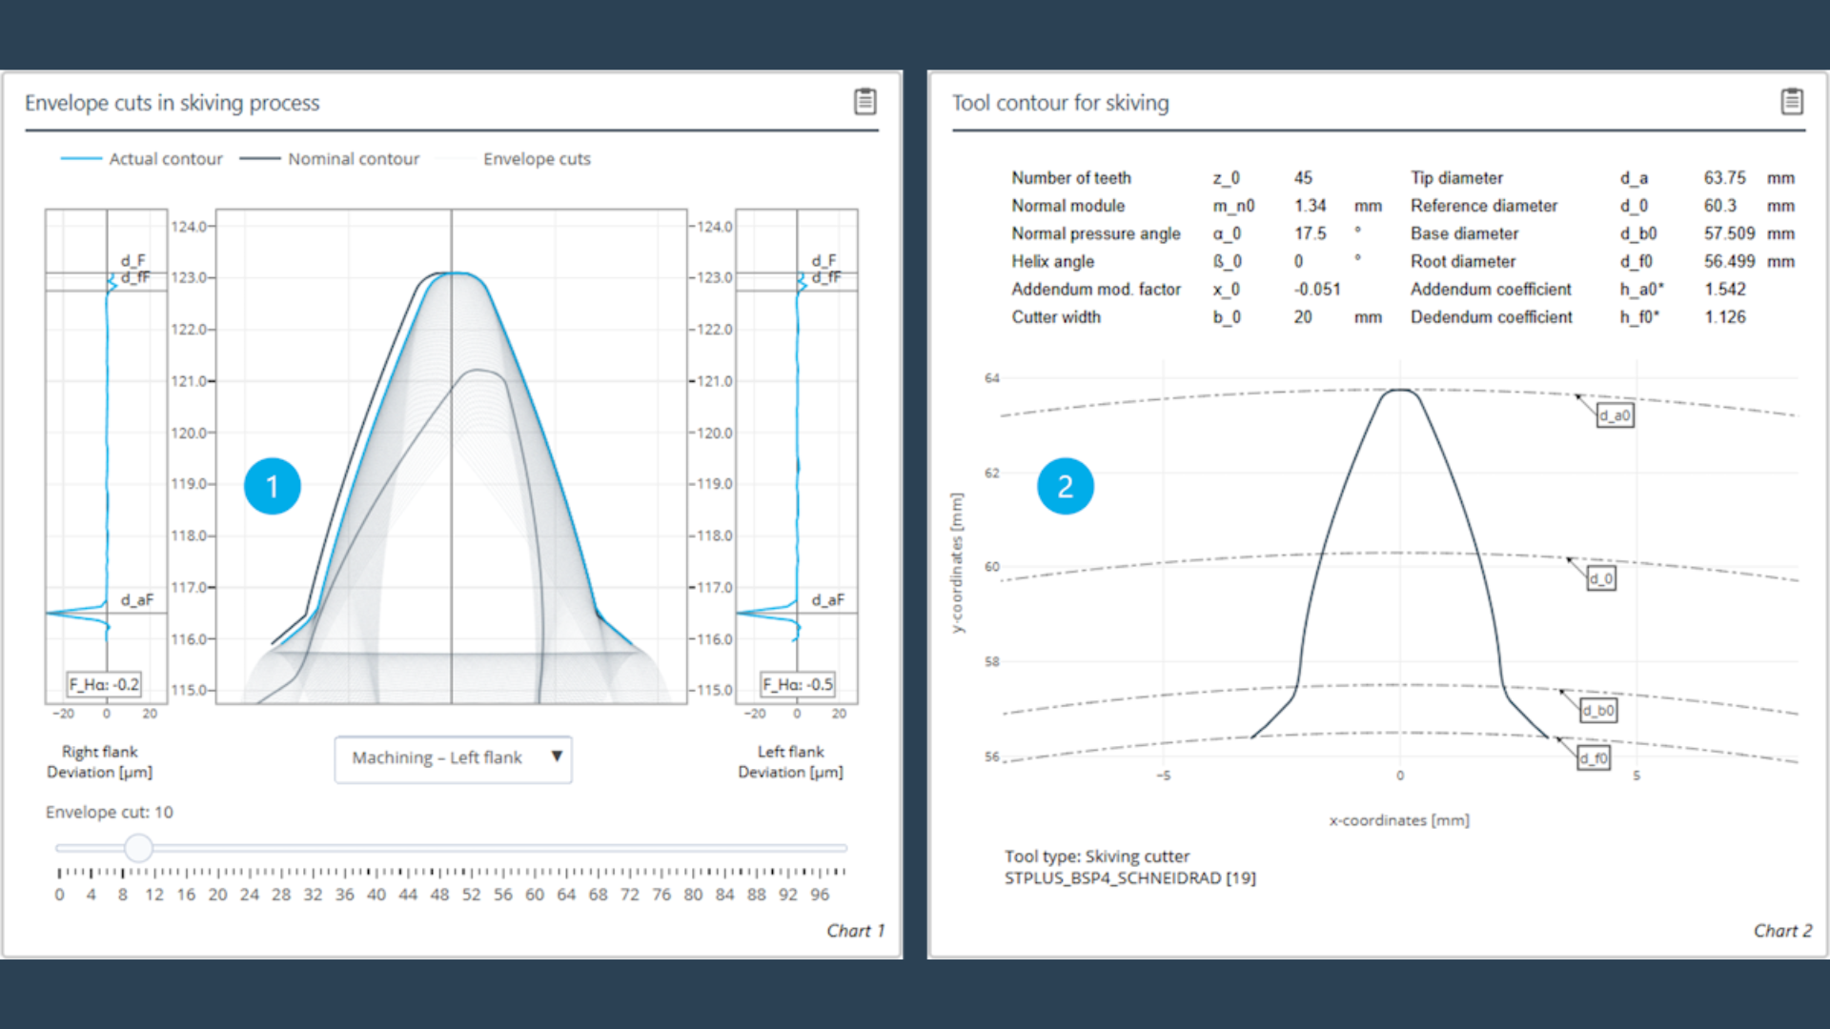Click the dropdown arrow beside Left flank
Screen dimensions: 1830x1029
(x=557, y=757)
